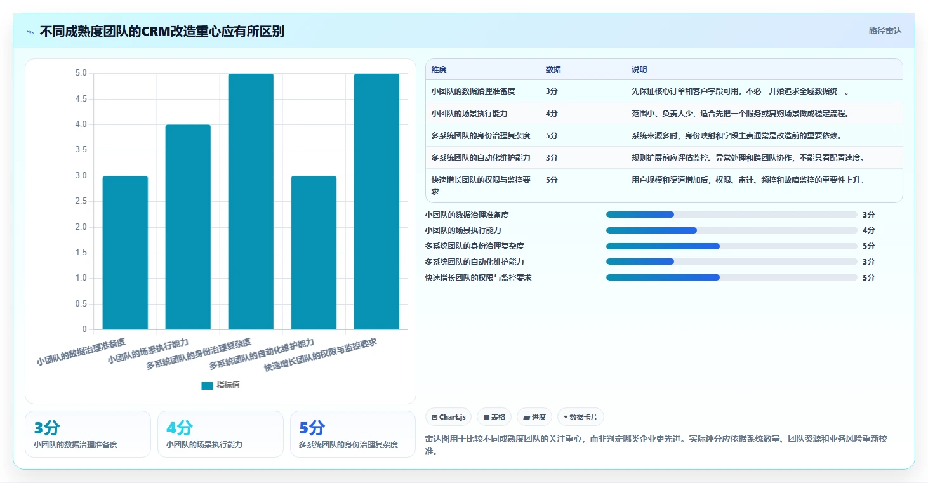Click table cell 小团队的场景执行能力

pyautogui.click(x=469, y=114)
